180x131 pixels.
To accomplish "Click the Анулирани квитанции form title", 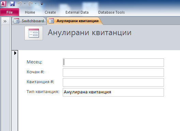I will (x=90, y=32).
